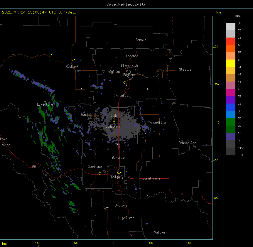Click the 80 value at legend top

tap(239, 23)
